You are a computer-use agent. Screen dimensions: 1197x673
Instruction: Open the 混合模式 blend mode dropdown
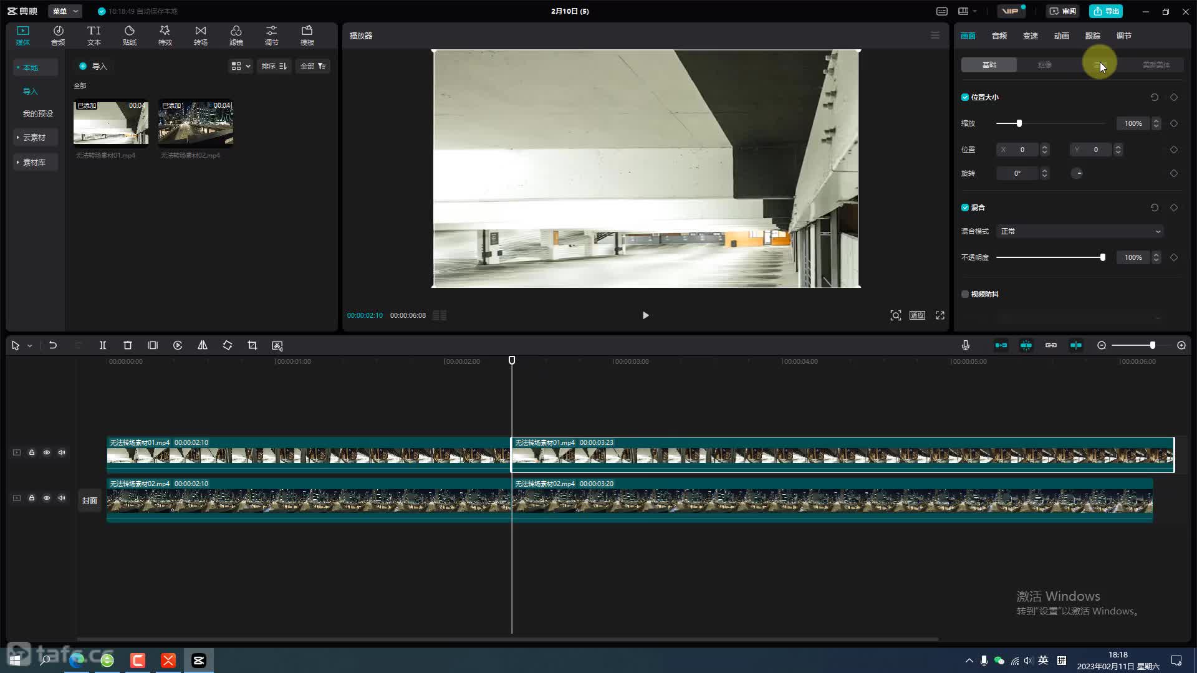click(x=1080, y=231)
